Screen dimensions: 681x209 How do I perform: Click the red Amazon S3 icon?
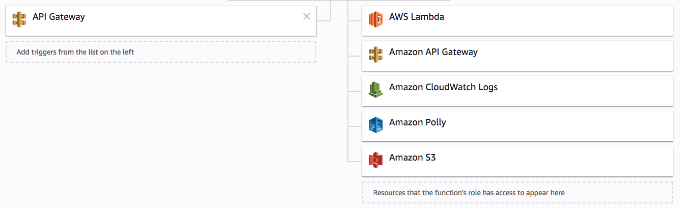coord(375,160)
